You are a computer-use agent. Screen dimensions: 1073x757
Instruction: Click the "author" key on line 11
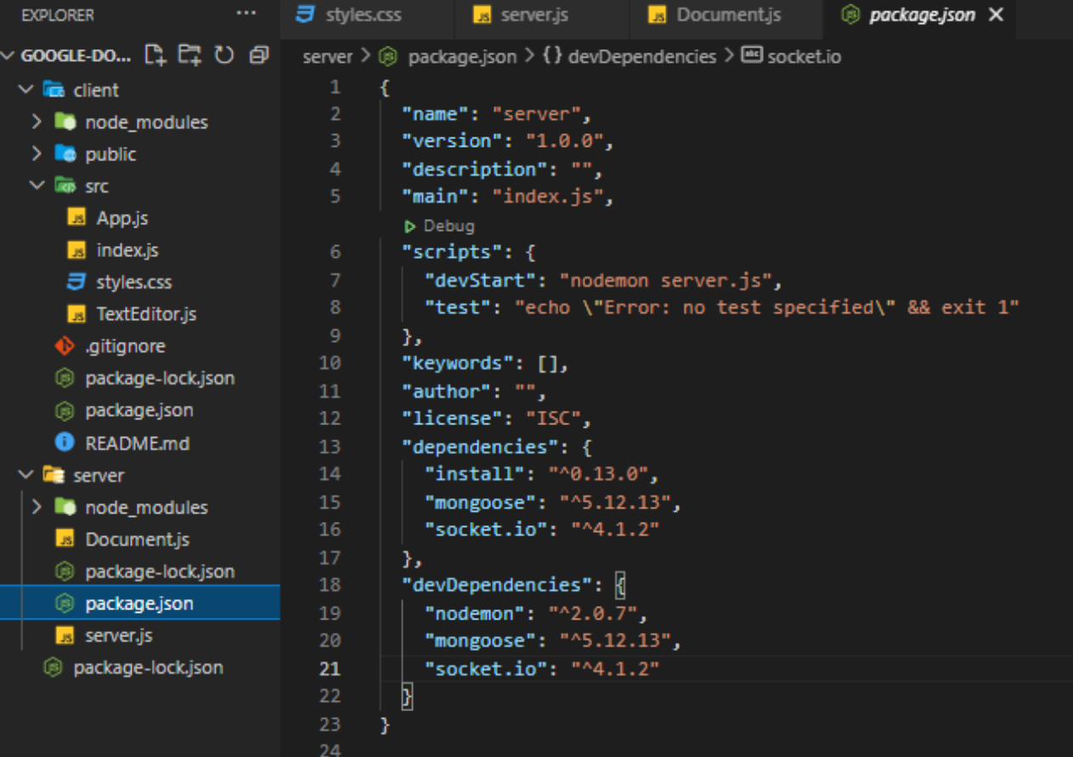point(447,391)
